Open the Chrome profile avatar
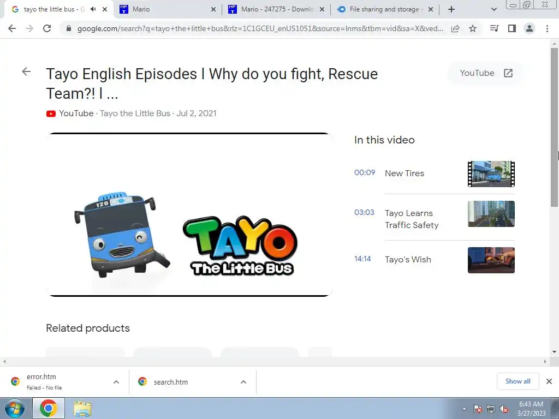559x419 pixels. [x=530, y=28]
